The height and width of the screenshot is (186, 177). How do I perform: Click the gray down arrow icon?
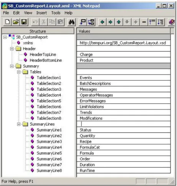click(127, 22)
